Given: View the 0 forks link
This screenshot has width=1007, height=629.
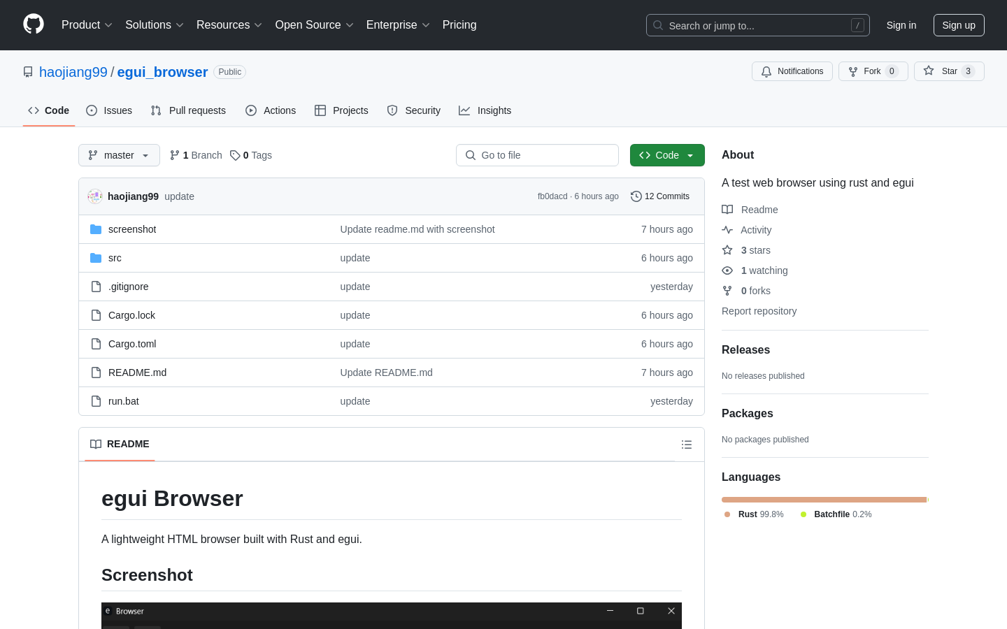Looking at the screenshot, I should (x=746, y=291).
